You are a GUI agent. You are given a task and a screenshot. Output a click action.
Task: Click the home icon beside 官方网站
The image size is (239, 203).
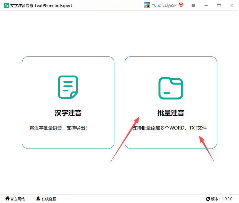(7, 199)
